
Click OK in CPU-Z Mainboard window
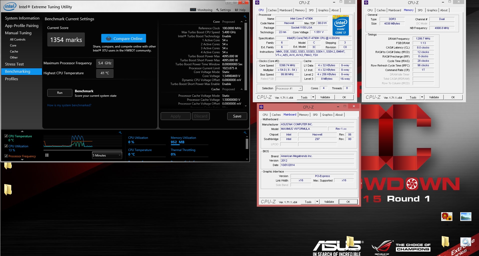(348, 202)
